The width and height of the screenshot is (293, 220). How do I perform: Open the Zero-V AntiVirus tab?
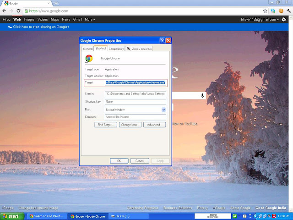click(x=139, y=49)
